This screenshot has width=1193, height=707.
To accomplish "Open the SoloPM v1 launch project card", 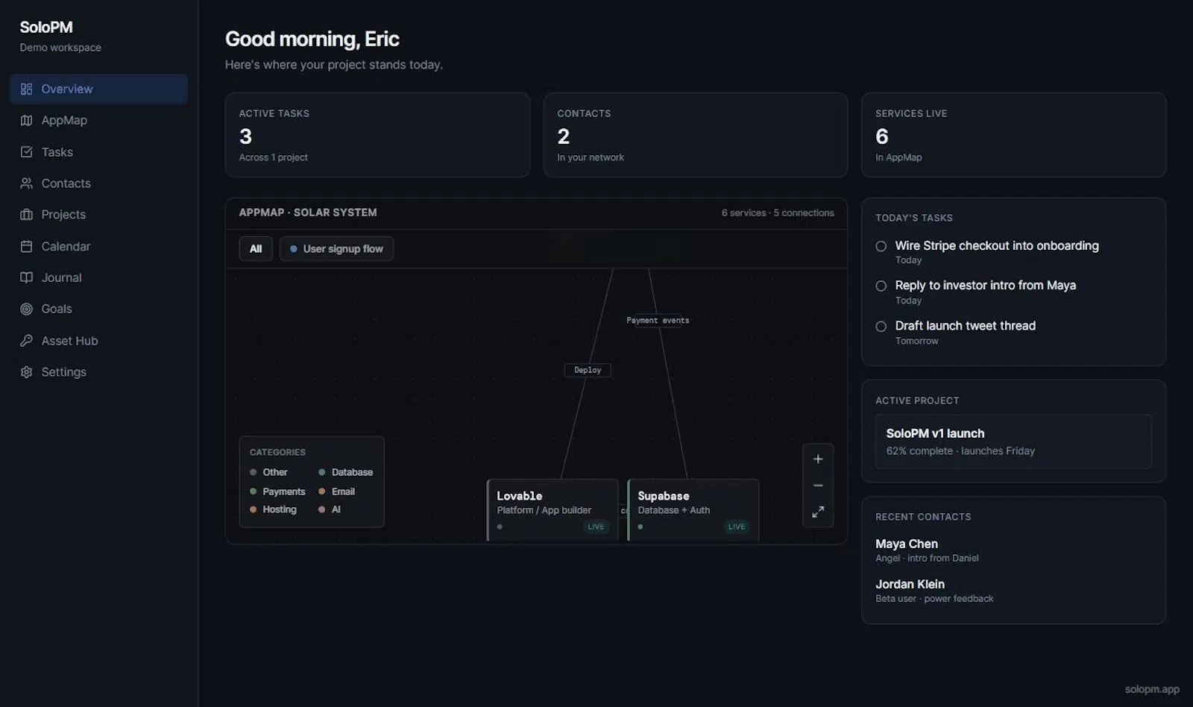I will (1013, 442).
